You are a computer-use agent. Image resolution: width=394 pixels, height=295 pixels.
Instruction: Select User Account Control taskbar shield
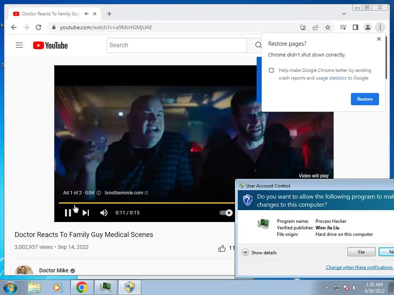tap(130, 287)
